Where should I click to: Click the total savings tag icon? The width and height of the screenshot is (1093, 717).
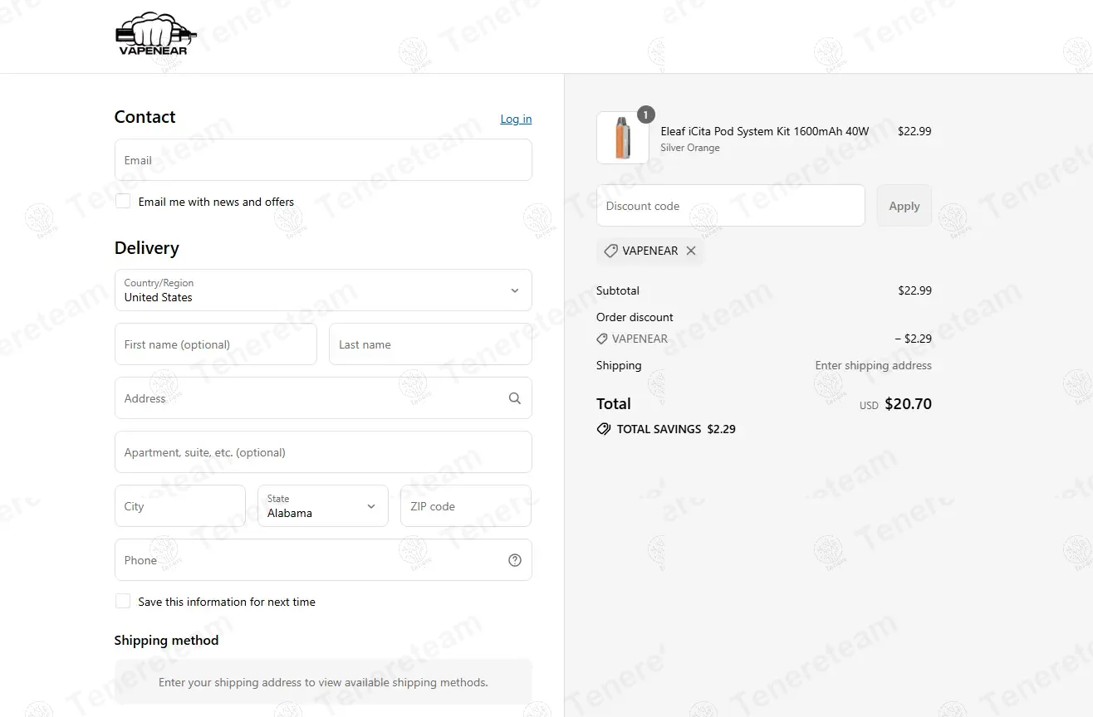(x=604, y=429)
